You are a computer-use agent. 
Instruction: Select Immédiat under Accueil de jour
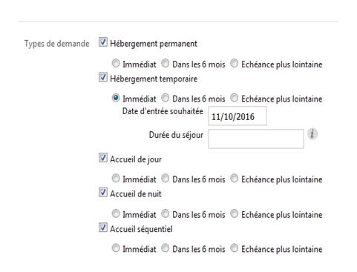(116, 179)
